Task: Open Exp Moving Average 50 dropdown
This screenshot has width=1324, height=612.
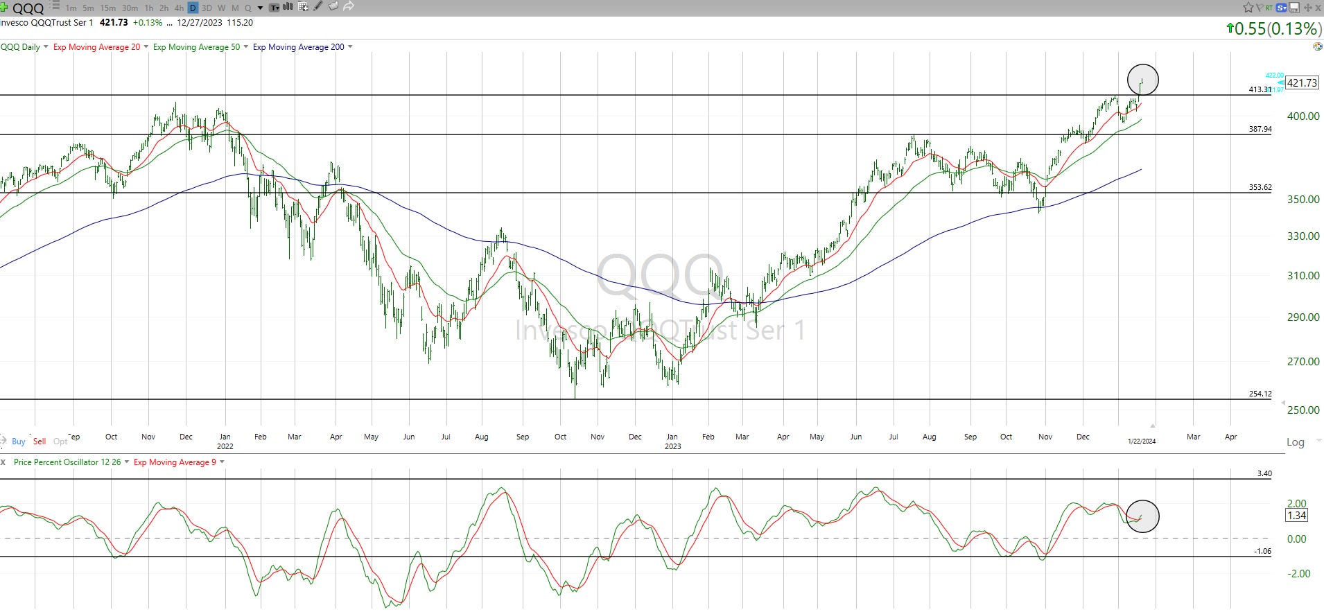Action: coord(245,47)
